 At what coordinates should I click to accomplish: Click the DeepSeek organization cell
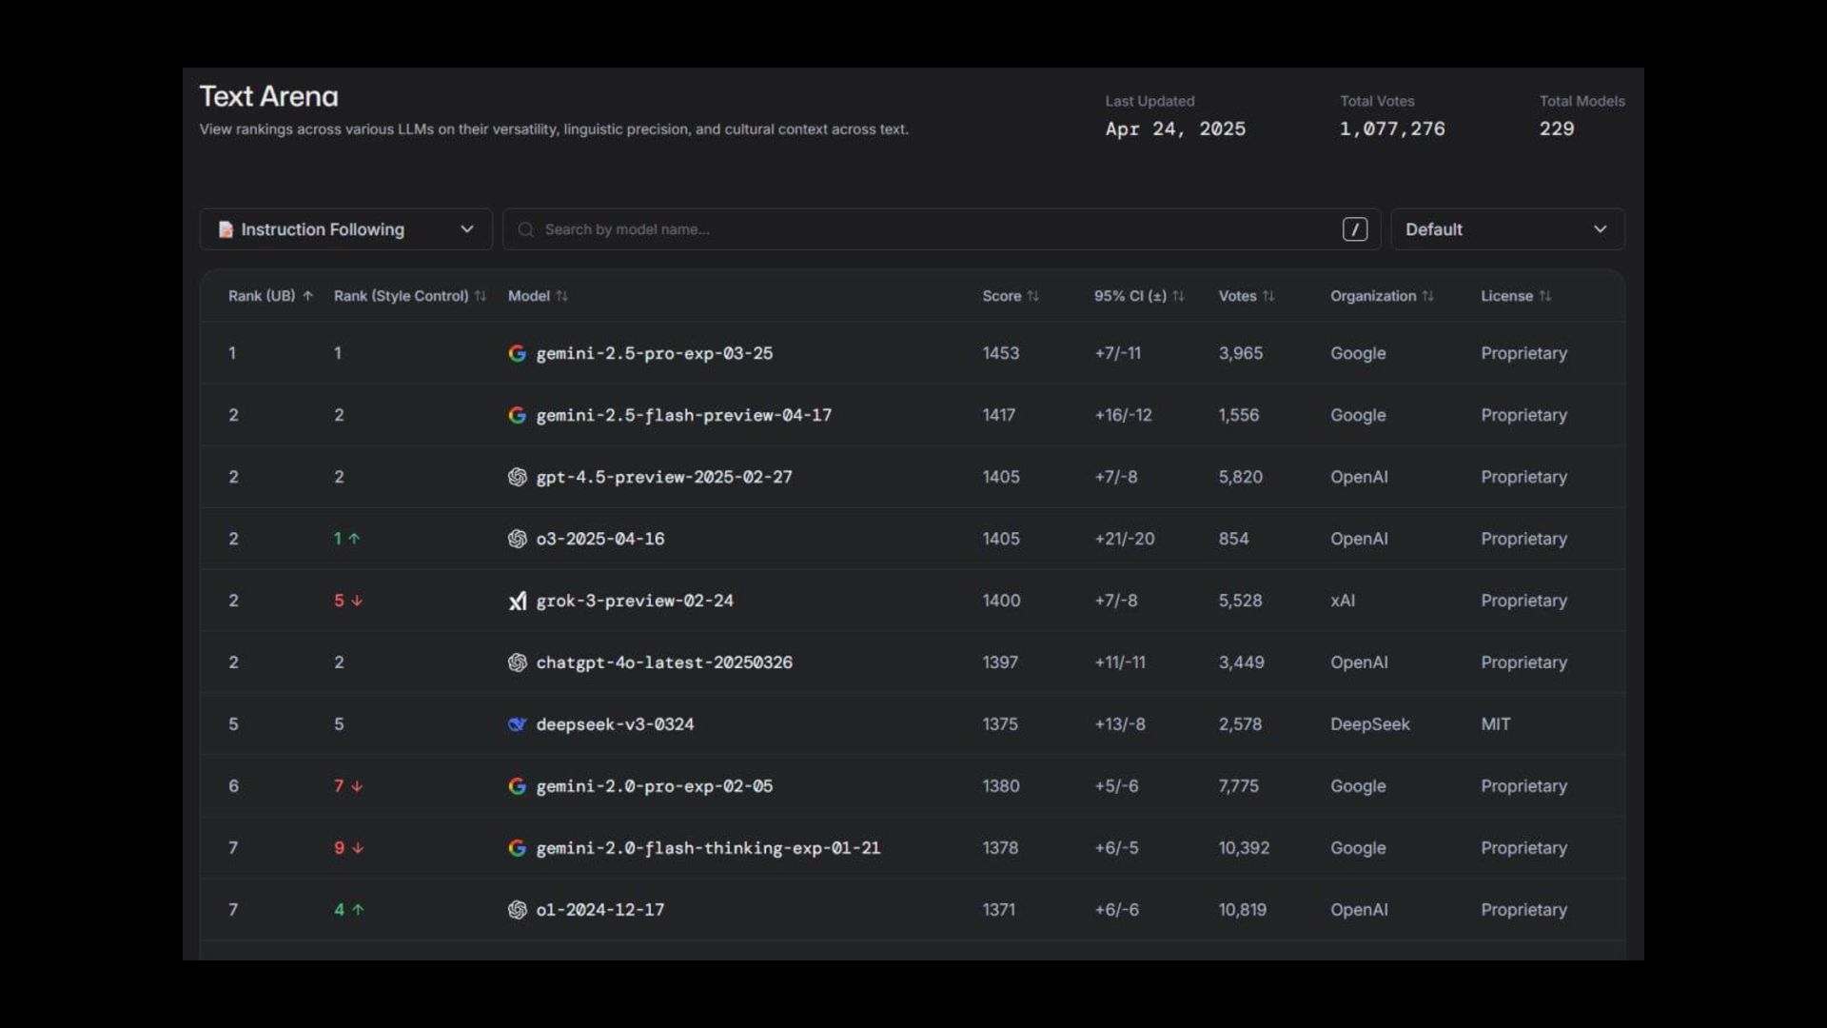1369,724
